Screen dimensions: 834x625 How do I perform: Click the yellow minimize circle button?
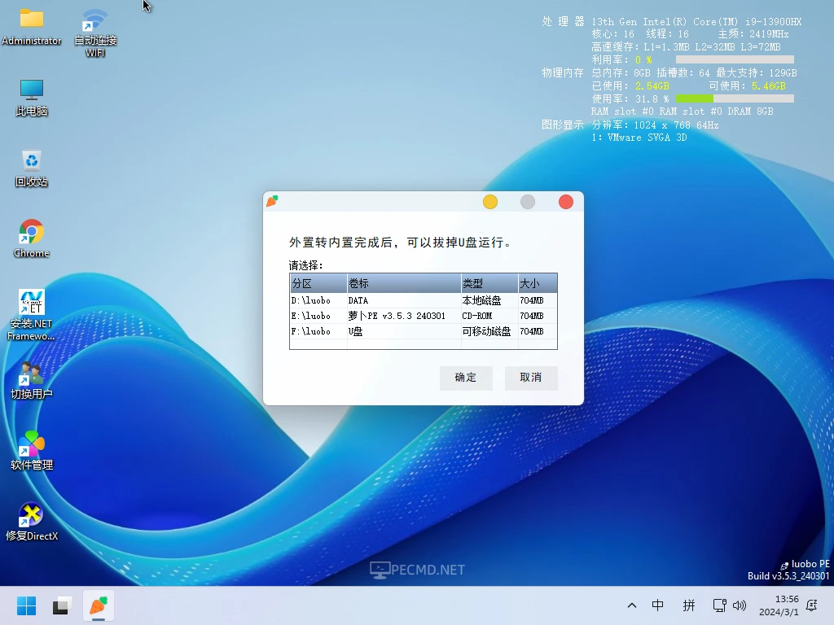coord(490,202)
